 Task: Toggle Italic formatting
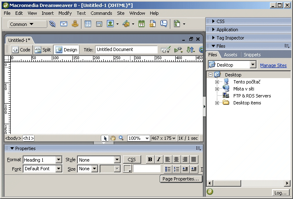click(x=159, y=160)
